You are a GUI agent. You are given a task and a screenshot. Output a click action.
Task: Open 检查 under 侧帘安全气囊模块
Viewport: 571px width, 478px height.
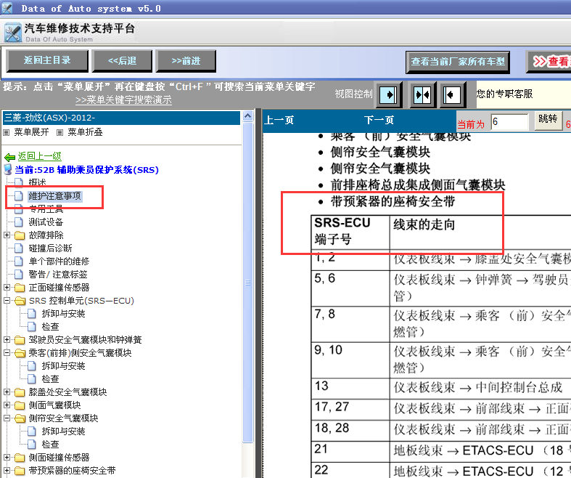50,445
